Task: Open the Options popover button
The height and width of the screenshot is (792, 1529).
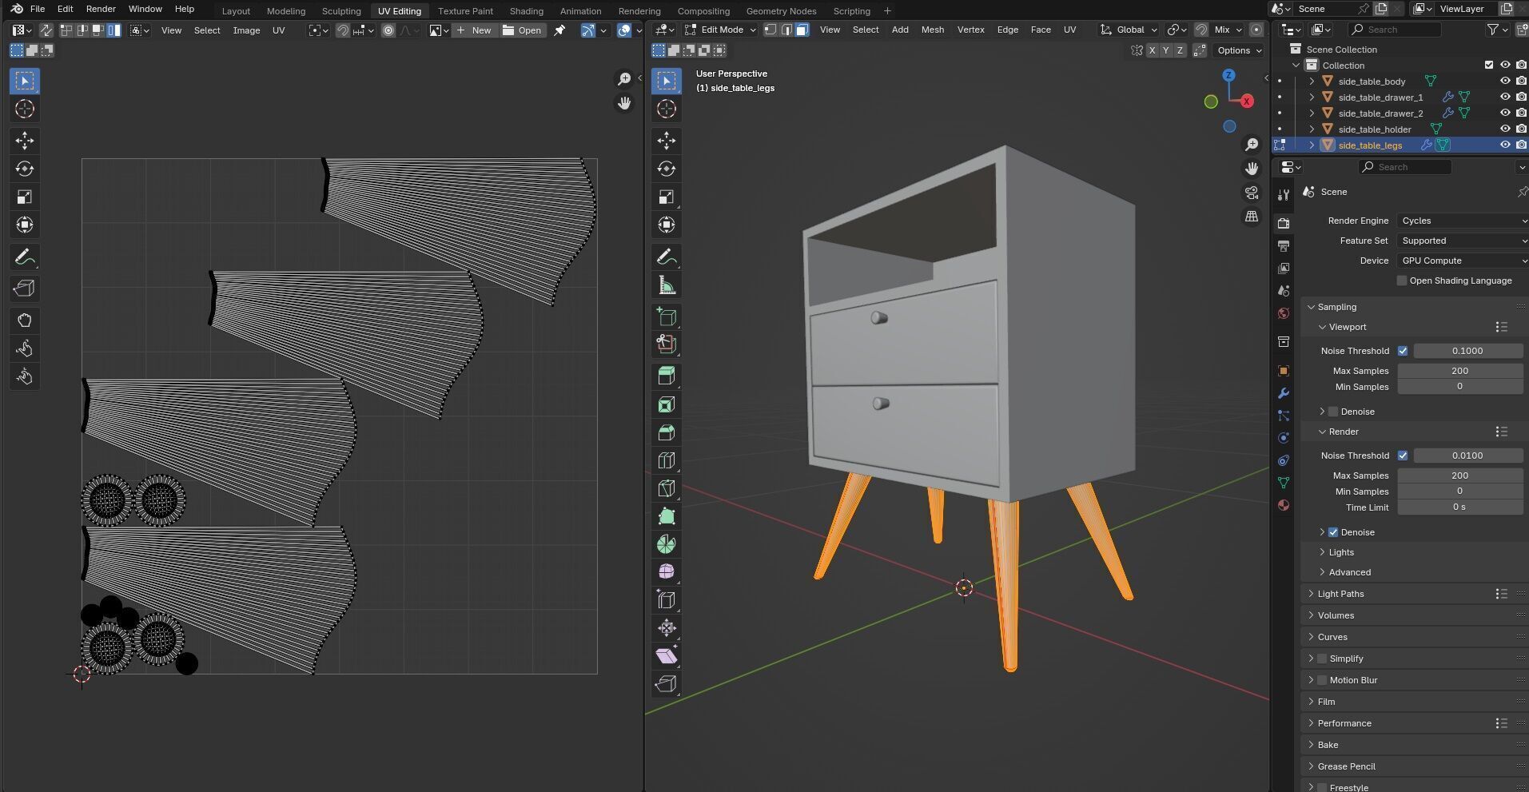Action: point(1238,50)
